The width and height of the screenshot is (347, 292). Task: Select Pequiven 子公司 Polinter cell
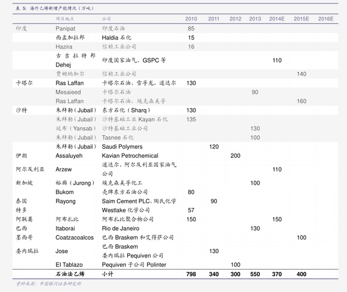[134, 265]
